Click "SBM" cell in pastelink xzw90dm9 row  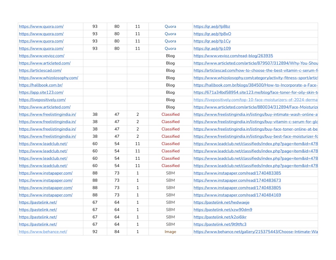(x=170, y=210)
